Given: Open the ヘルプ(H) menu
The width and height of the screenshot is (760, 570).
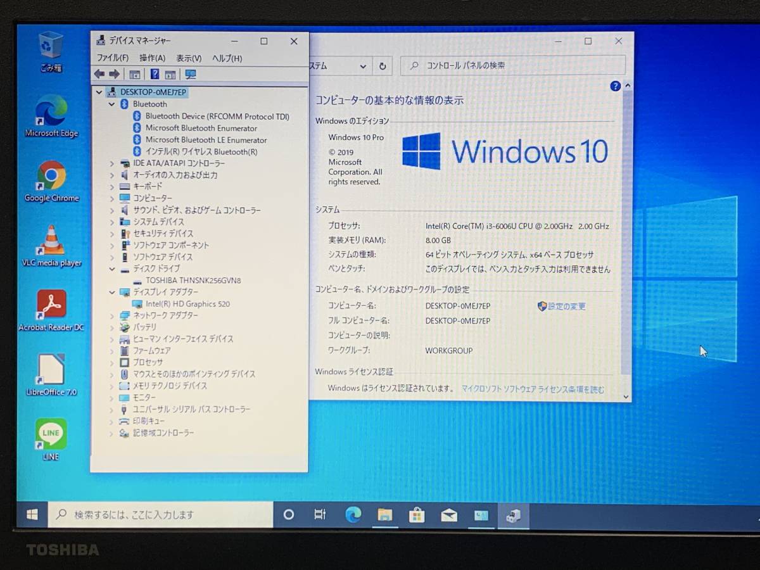Looking at the screenshot, I should click(227, 58).
